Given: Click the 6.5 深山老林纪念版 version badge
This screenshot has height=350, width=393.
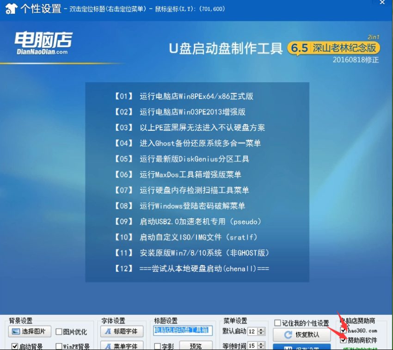Looking at the screenshot, I should click(333, 48).
